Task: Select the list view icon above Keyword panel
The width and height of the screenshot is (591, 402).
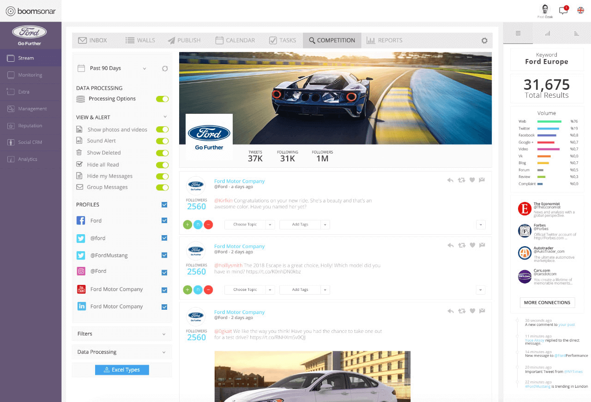Action: click(518, 33)
